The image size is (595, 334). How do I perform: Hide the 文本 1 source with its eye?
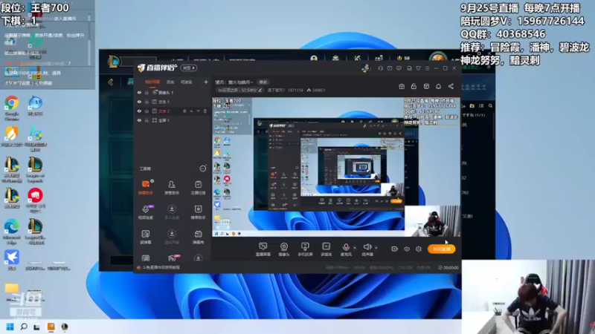pos(139,102)
